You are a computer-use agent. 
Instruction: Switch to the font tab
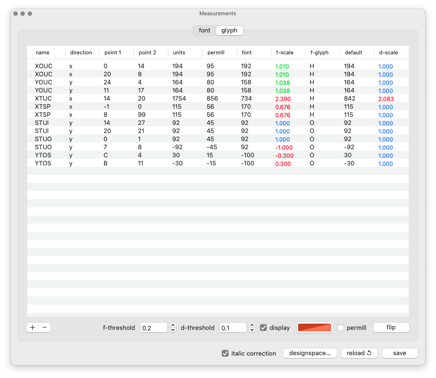click(204, 31)
